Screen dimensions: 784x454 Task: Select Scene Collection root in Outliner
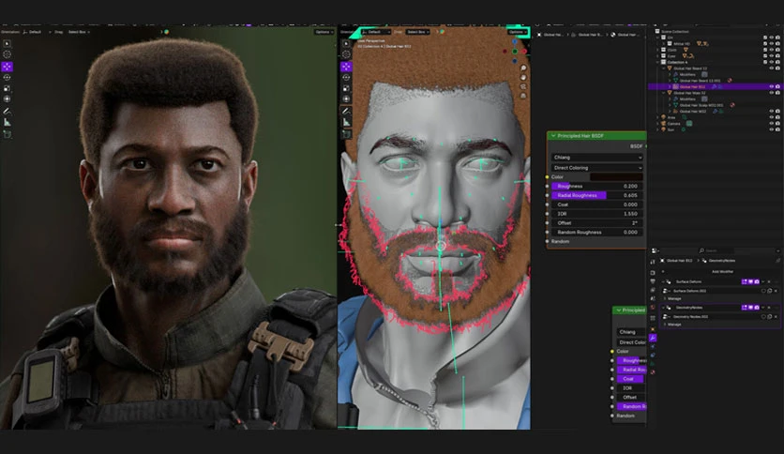pos(675,32)
